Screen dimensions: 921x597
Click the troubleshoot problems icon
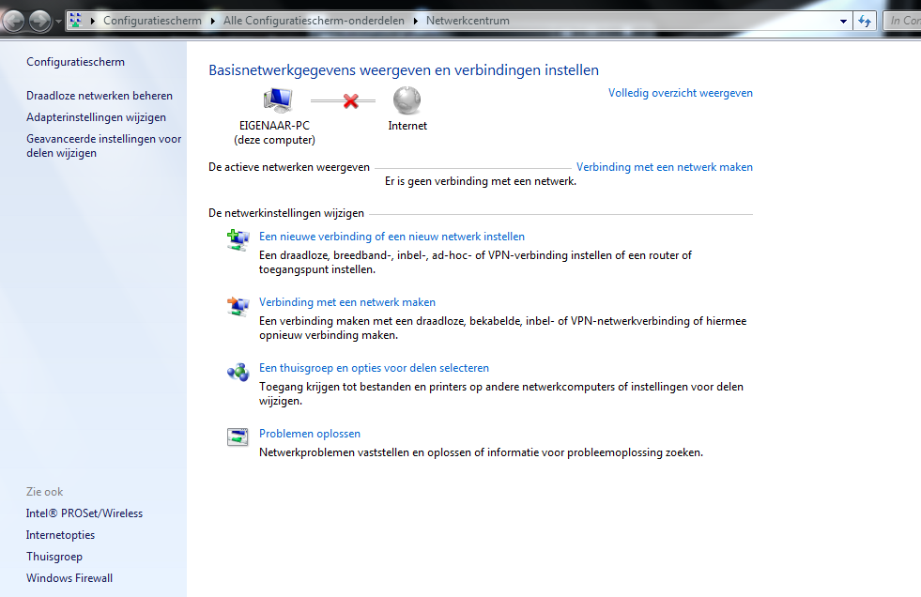click(x=238, y=436)
